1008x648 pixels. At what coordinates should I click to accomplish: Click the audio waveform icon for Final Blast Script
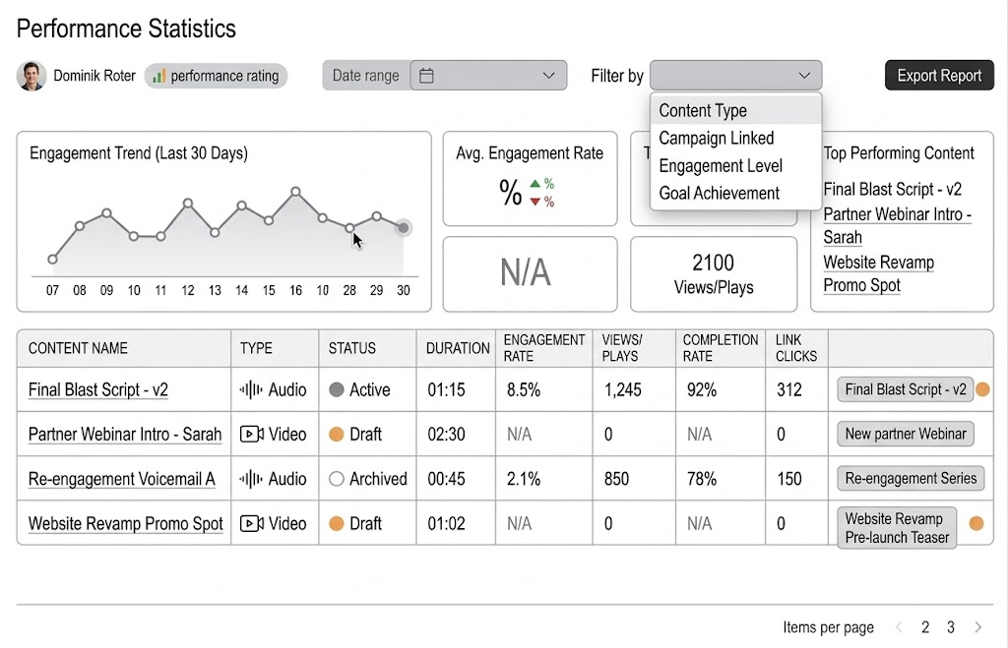[251, 389]
